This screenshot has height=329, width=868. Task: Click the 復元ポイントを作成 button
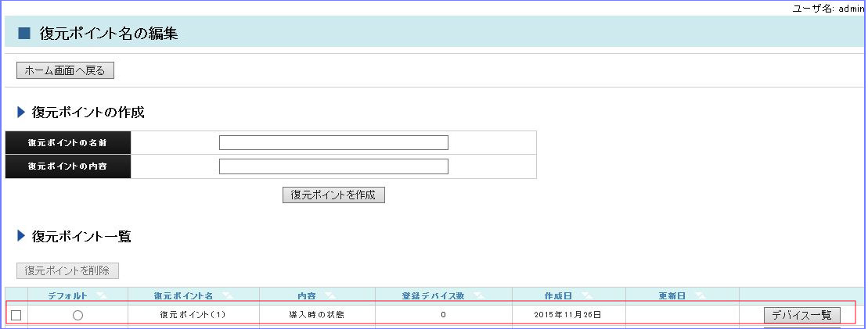point(333,195)
